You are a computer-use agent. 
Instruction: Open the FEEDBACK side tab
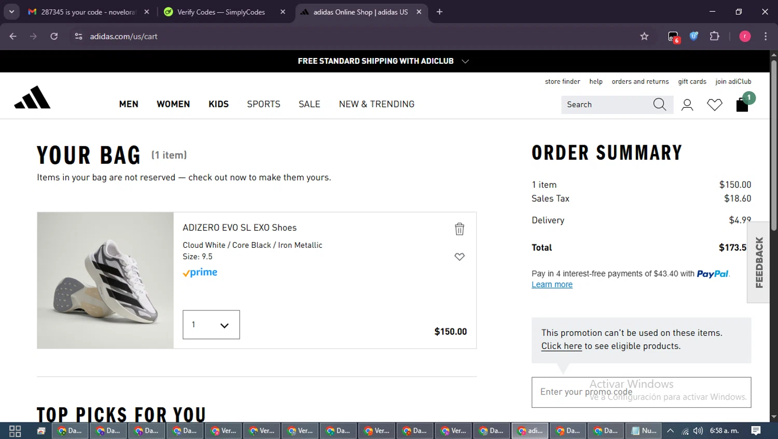(x=759, y=262)
